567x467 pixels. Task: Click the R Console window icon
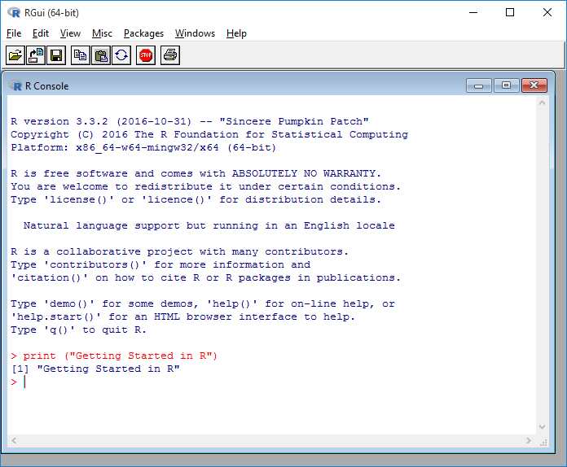click(15, 86)
